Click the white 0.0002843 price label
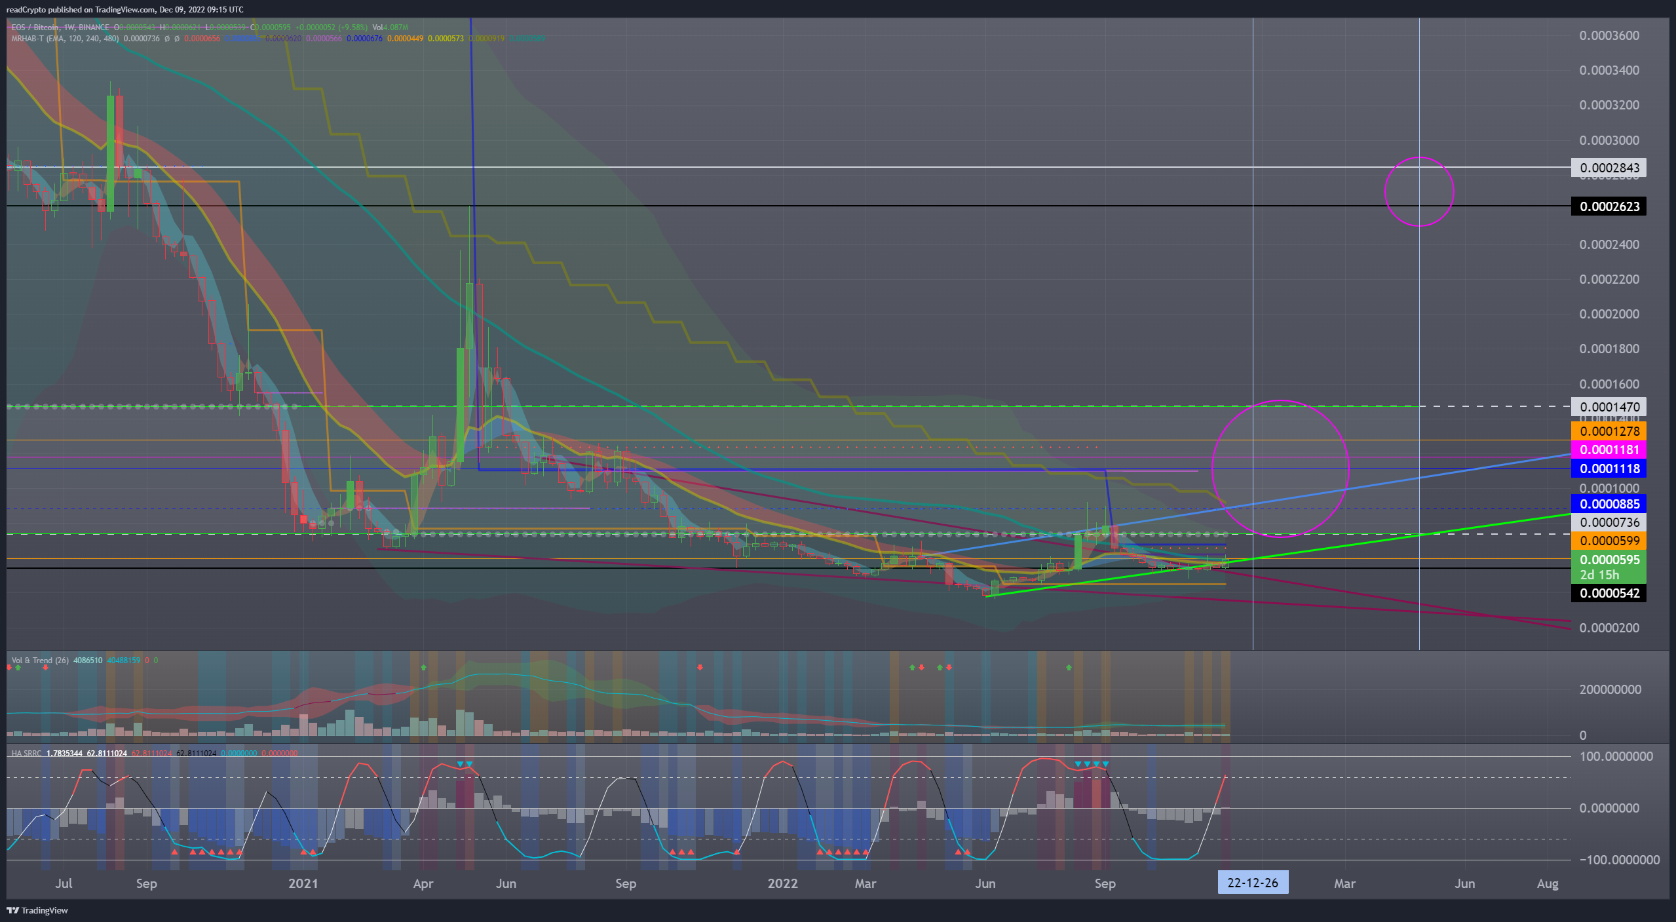 1609,168
